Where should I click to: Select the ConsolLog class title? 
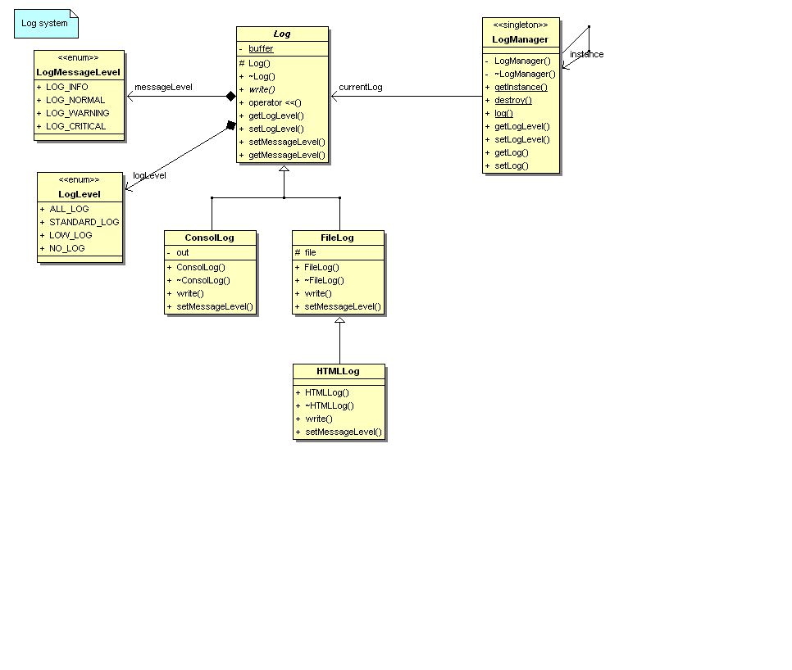tap(209, 238)
